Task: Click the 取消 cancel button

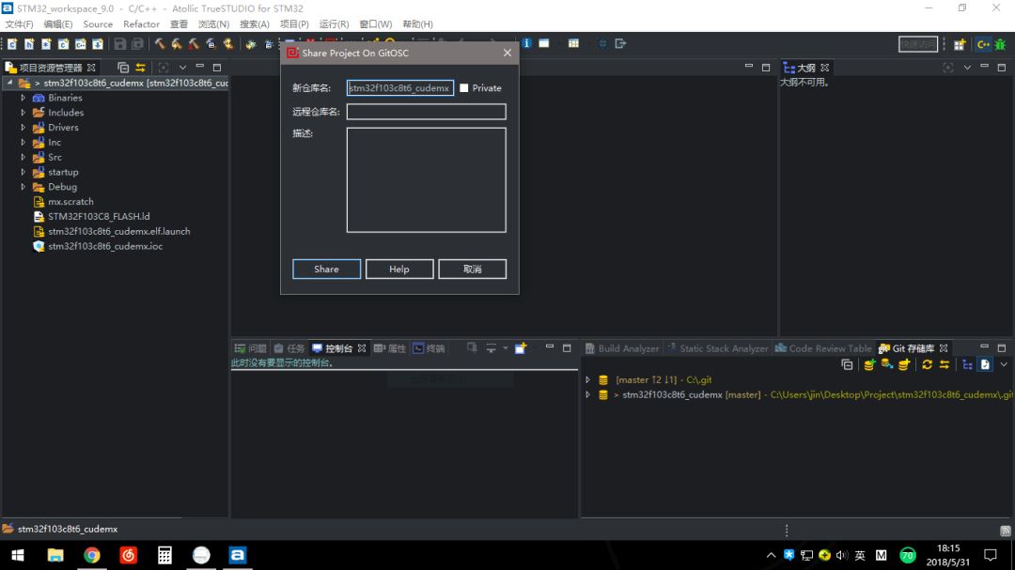Action: [473, 270]
